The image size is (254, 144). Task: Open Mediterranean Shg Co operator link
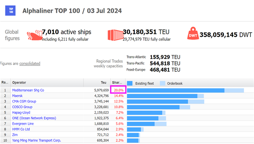tap(28, 90)
